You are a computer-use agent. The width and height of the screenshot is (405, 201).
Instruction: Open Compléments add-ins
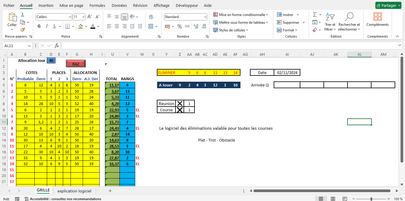point(377,20)
